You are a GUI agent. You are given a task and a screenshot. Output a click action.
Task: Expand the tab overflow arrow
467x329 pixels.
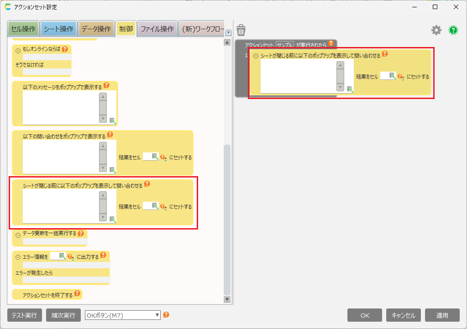pos(228,32)
